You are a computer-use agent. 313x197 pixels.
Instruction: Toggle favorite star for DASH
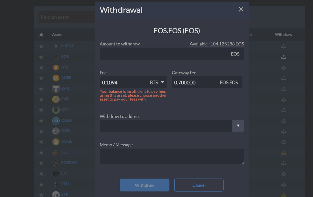[x=41, y=121]
